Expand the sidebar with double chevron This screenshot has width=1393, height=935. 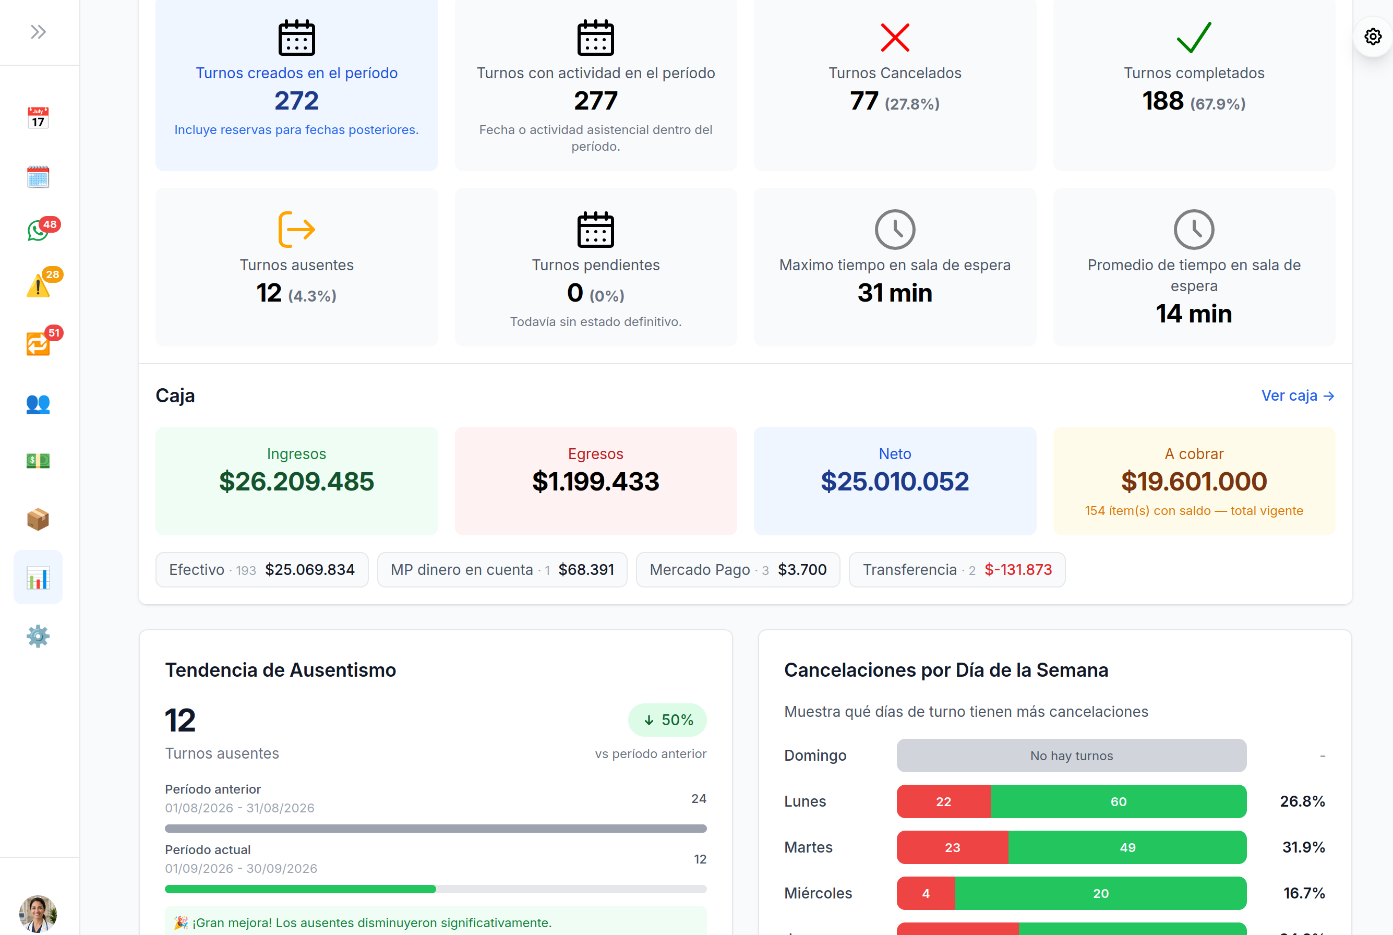click(38, 32)
